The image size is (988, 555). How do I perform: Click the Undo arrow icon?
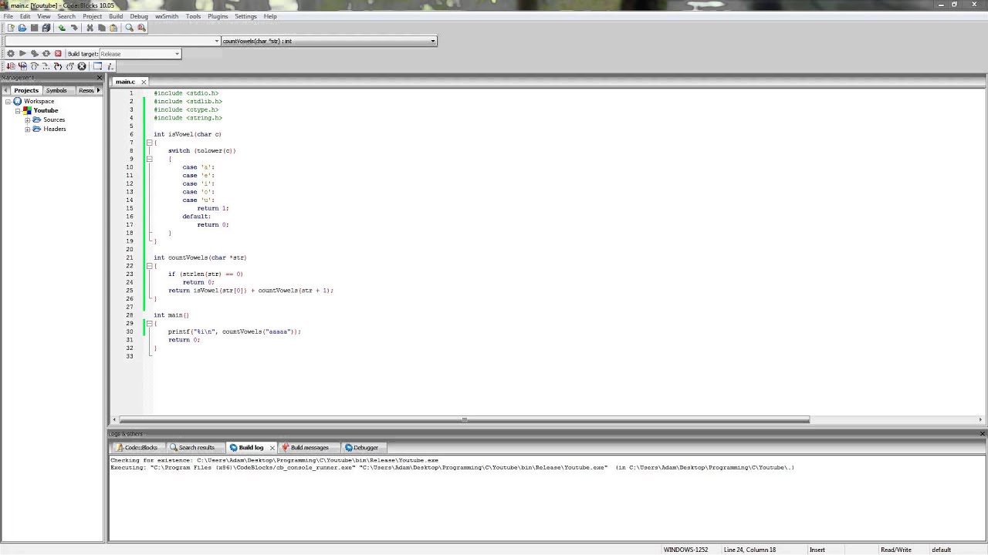tap(62, 28)
